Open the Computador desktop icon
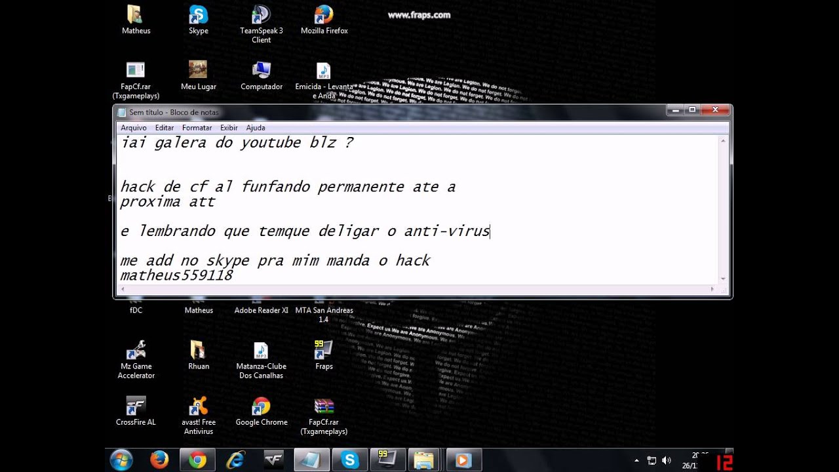The height and width of the screenshot is (472, 839). (261, 75)
